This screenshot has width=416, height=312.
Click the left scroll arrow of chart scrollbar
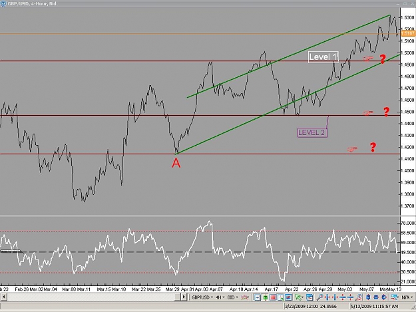(3, 297)
